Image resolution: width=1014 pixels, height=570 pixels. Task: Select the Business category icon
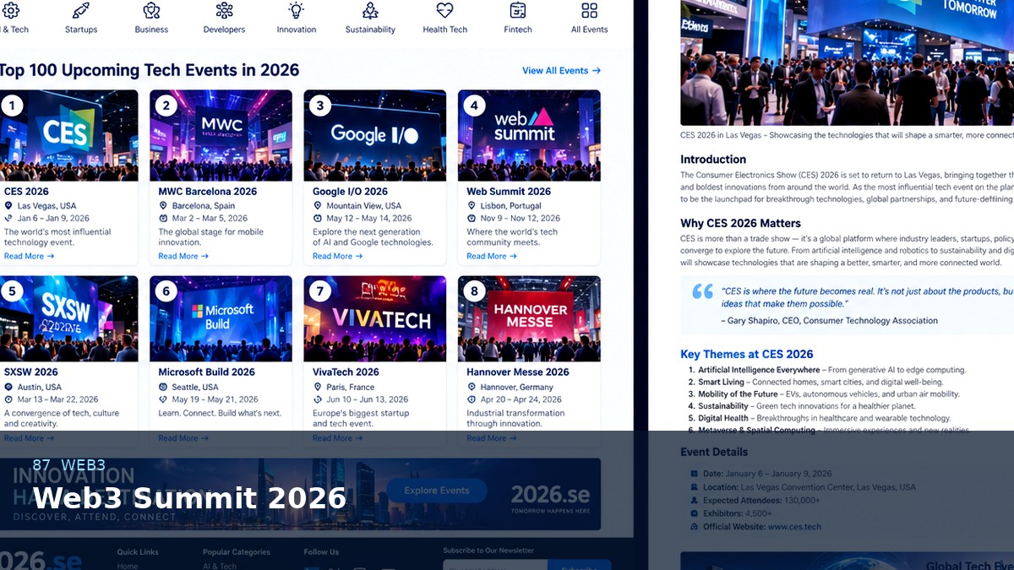click(x=151, y=10)
